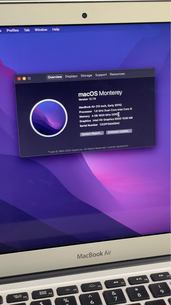Screen dimensions: 171x305
Task: Select the serial number C02PFS5AG940
Action: coord(110,124)
